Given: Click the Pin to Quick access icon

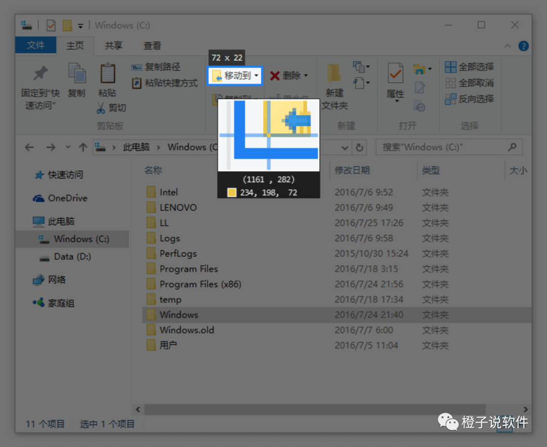Looking at the screenshot, I should (41, 73).
